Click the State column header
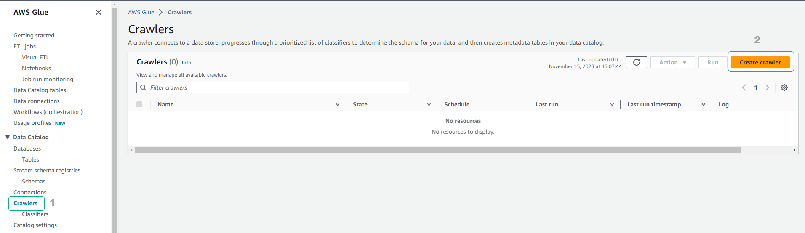The image size is (805, 233). pos(360,104)
